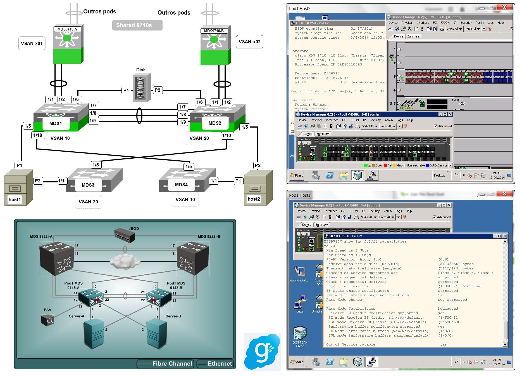Click save configuration floppy icon in MDS9710 window
The width and height of the screenshot is (522, 376).
point(429,29)
